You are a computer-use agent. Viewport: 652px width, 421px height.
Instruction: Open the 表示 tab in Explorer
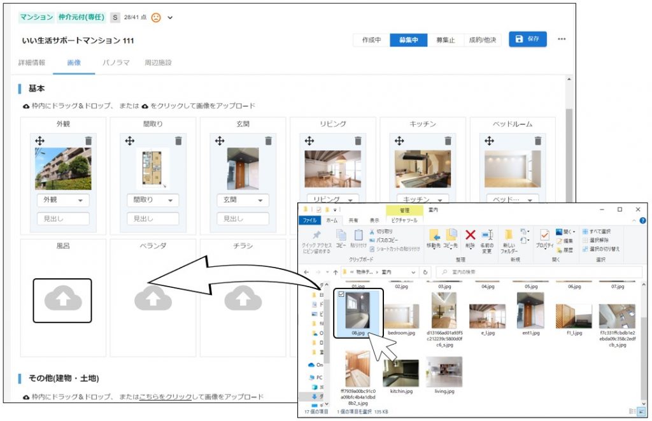pos(374,220)
